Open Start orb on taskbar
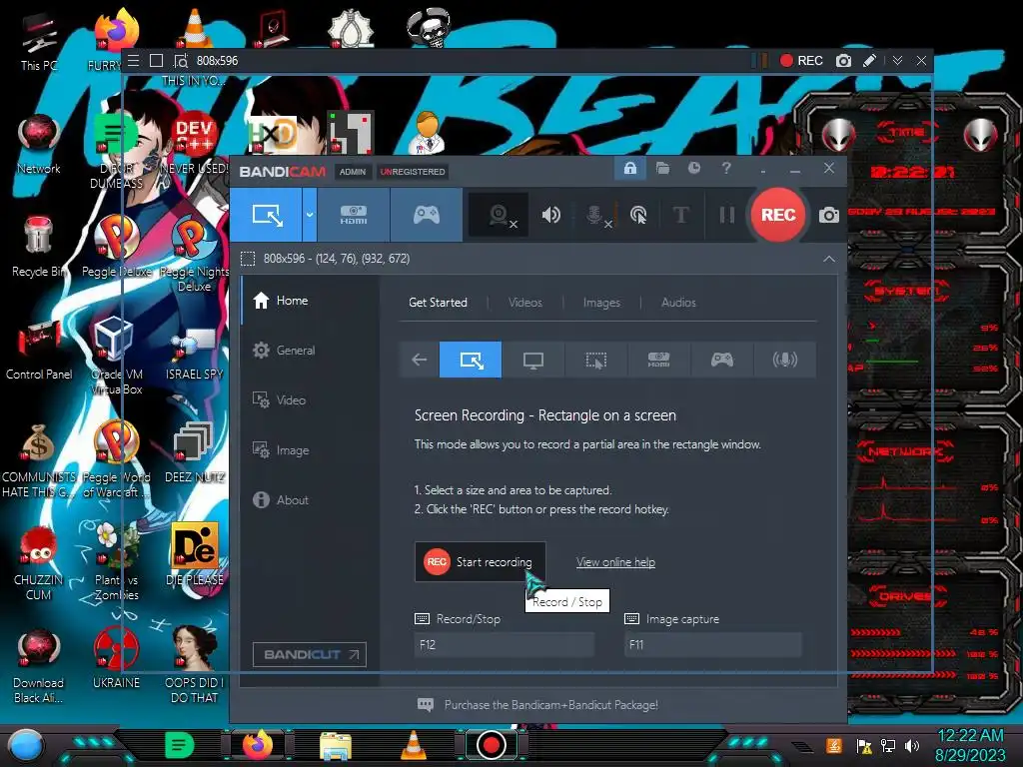This screenshot has width=1023, height=767. click(25, 745)
